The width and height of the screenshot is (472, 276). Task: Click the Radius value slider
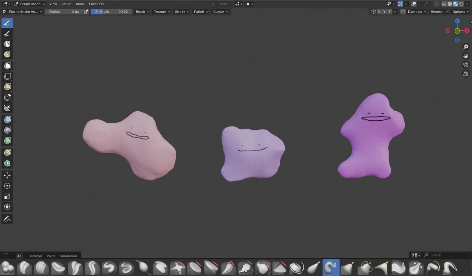point(63,12)
